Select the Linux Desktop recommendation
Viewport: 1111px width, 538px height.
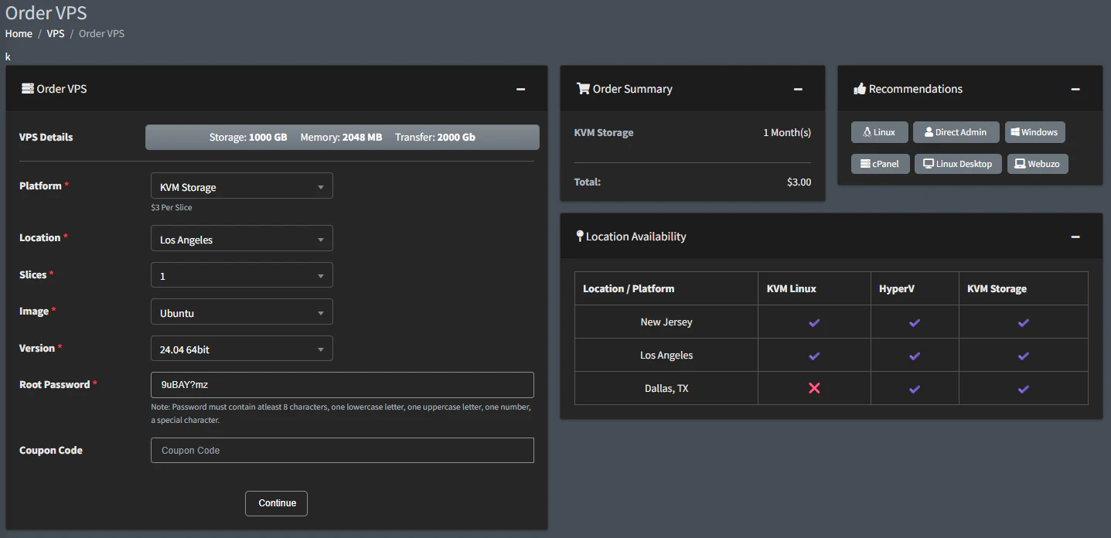[958, 164]
